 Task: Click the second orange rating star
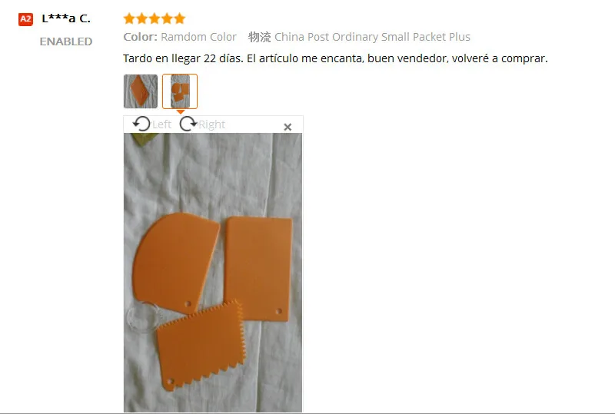pyautogui.click(x=141, y=18)
